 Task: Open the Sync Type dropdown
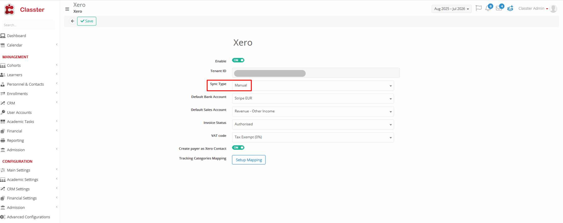313,86
